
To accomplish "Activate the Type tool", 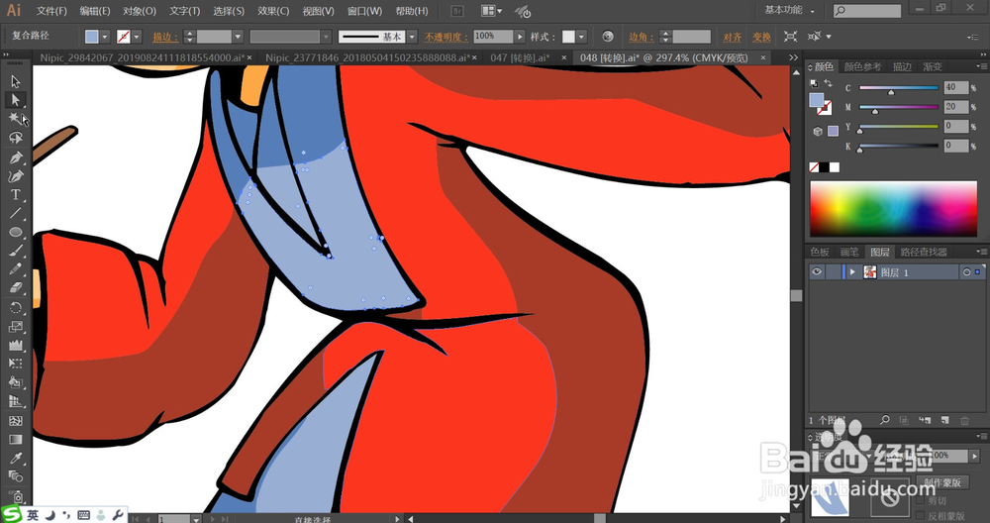I will pos(16,194).
